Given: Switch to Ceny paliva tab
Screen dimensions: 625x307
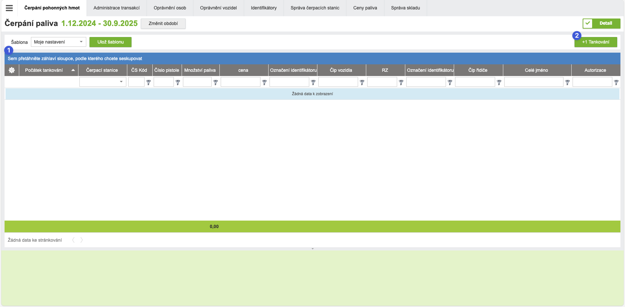Looking at the screenshot, I should 365,8.
